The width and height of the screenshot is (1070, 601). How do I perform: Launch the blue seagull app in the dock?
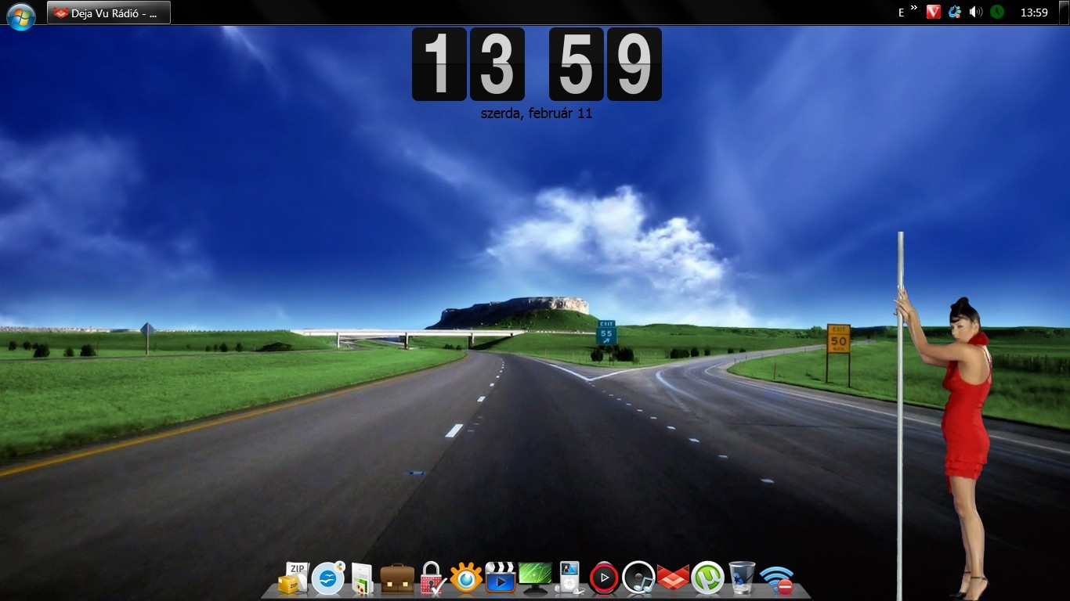pyautogui.click(x=328, y=579)
